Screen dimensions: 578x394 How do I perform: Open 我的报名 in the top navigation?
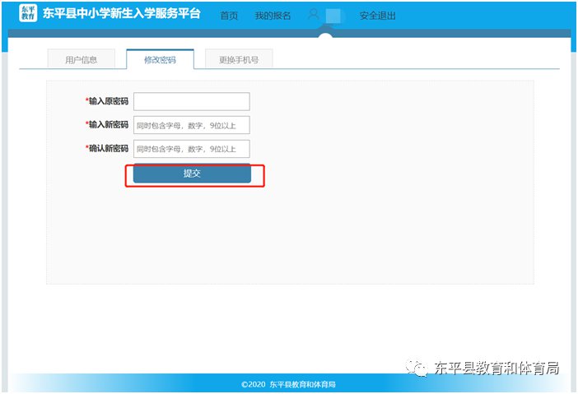point(273,16)
